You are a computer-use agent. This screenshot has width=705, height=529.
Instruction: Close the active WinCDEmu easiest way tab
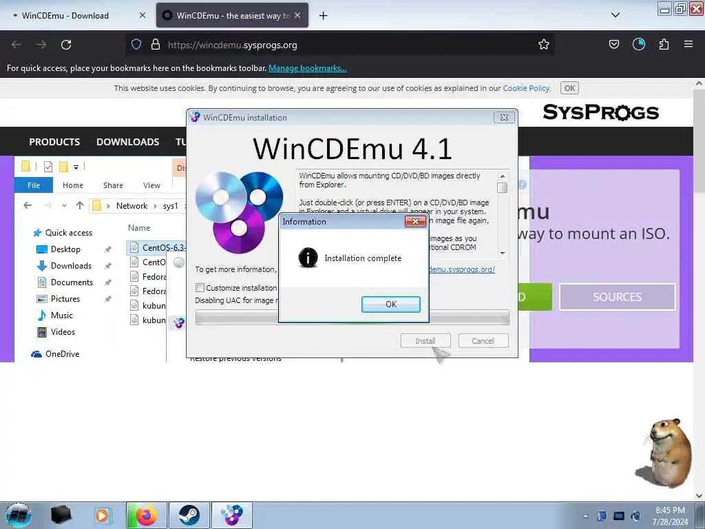pos(297,15)
